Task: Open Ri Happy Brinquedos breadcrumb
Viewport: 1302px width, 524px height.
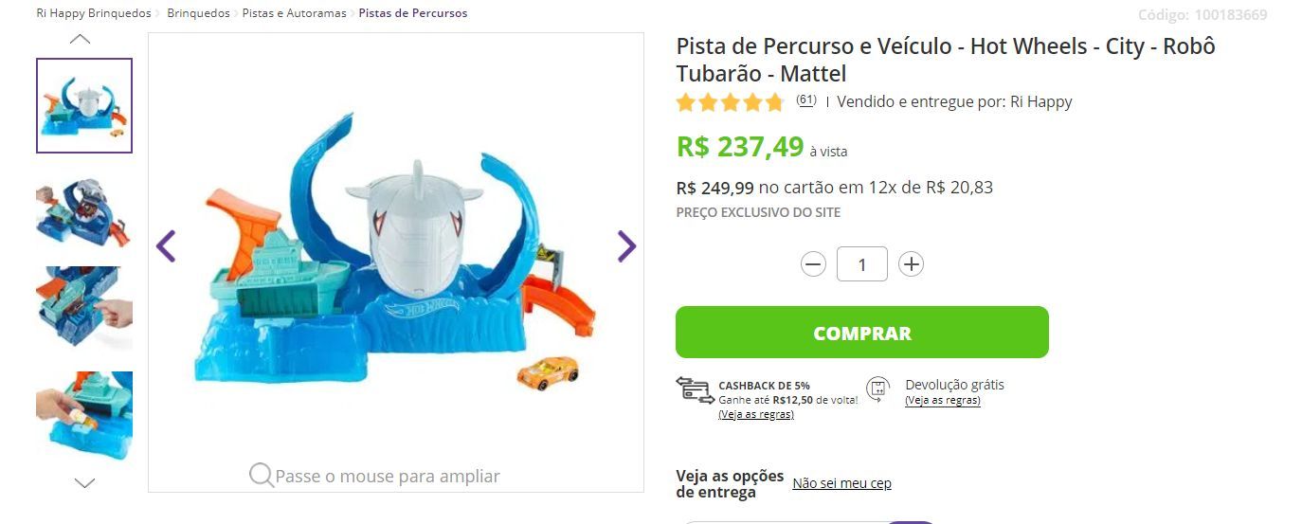Action: pyautogui.click(x=94, y=13)
